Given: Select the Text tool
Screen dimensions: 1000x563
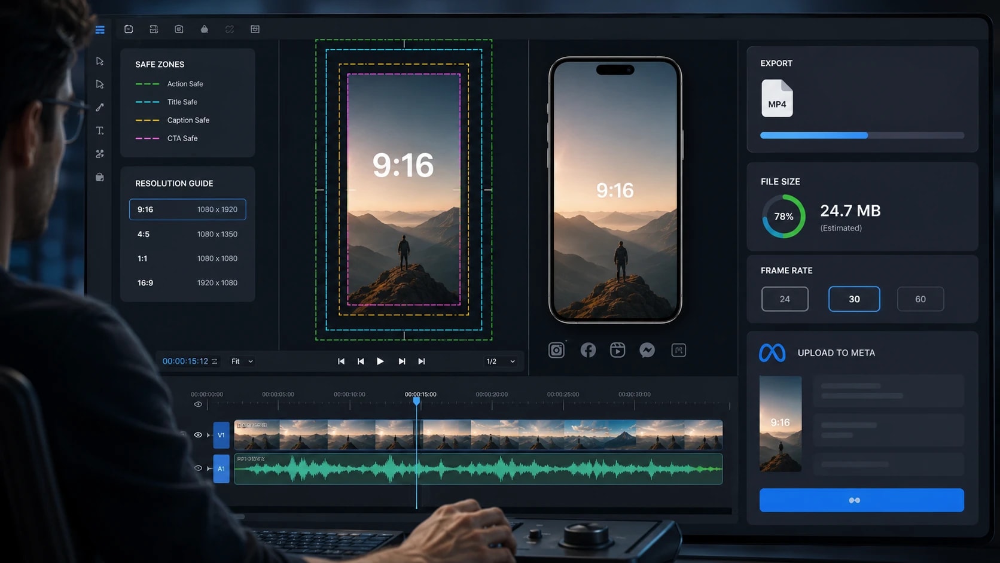Looking at the screenshot, I should tap(100, 130).
